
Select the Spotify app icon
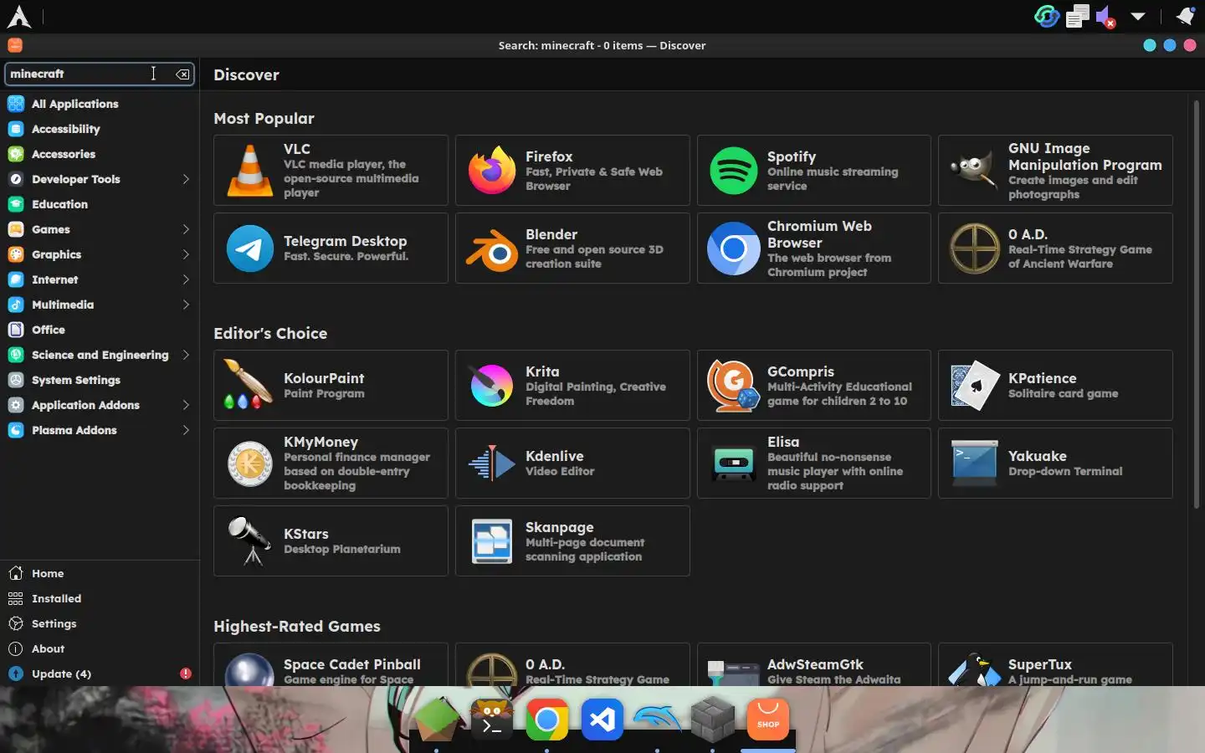tap(734, 171)
